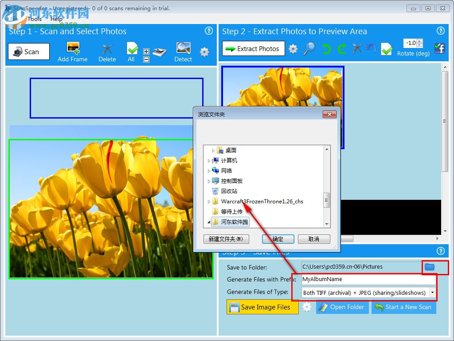Open Step 1 help question mark
Image resolution: width=454 pixels, height=341 pixels.
[209, 31]
